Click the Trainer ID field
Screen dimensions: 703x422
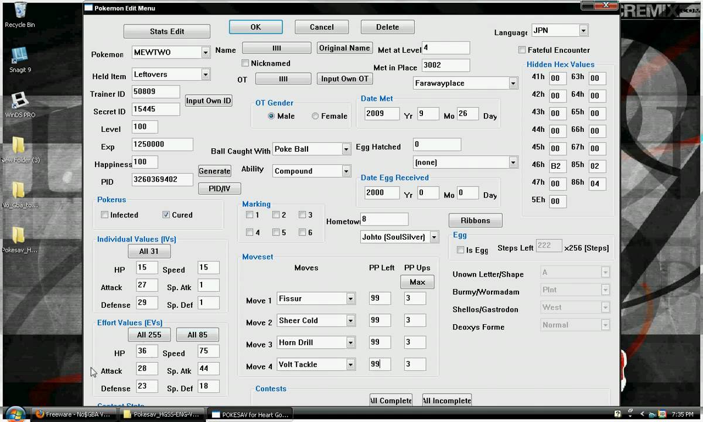click(x=156, y=91)
